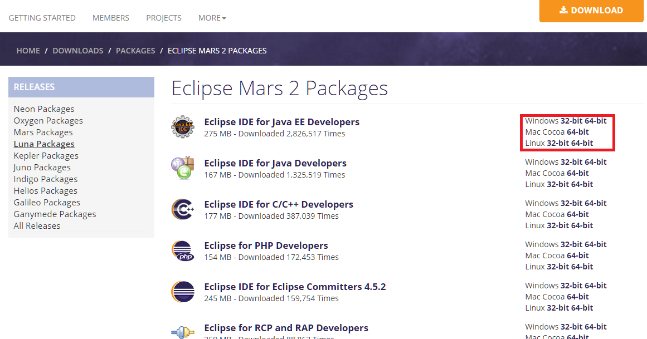Open Eclipse IDE for Eclipse Committers 4.5.2 title
Viewport: 647px width, 339px height.
coord(295,287)
